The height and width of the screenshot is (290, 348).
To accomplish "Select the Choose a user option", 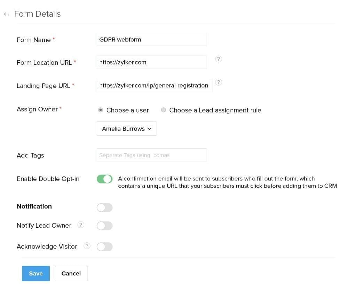I will click(x=101, y=110).
